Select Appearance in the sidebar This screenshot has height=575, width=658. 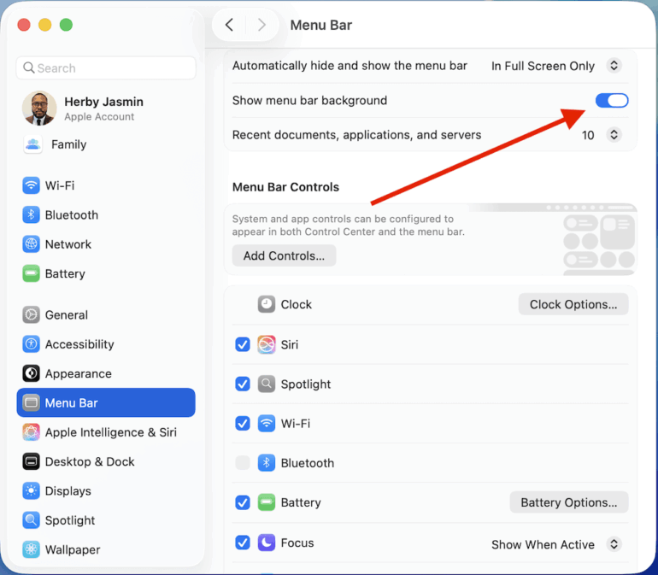click(106, 373)
